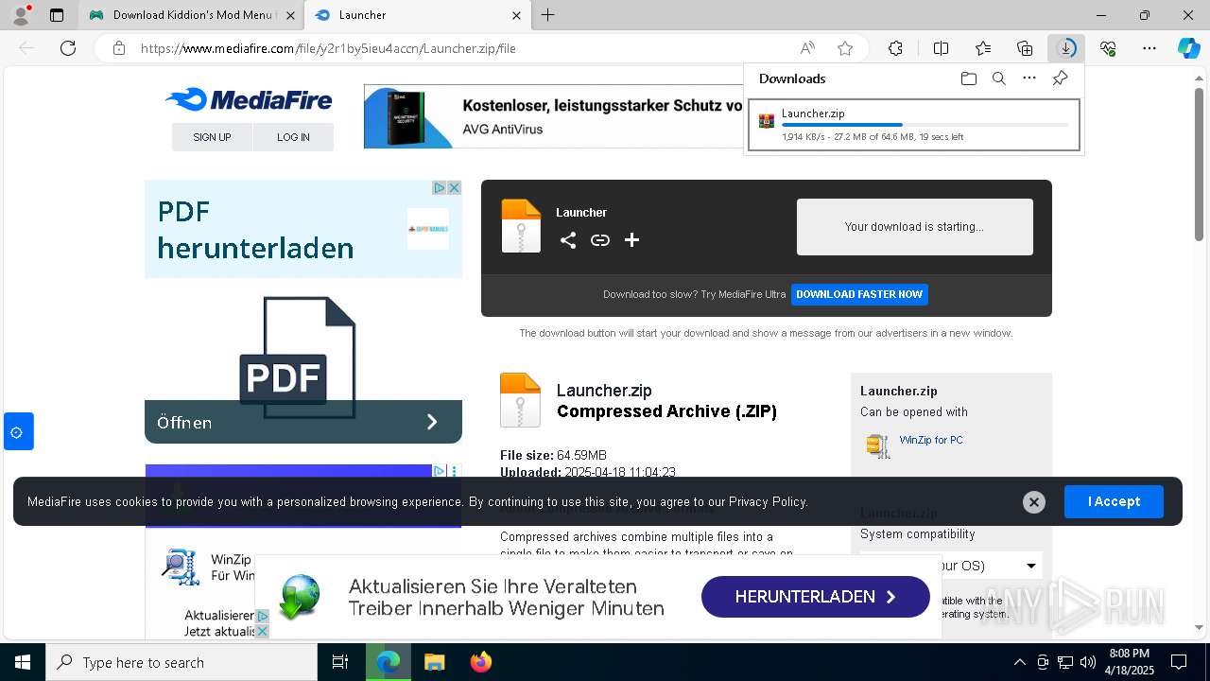This screenshot has height=681, width=1210.
Task: Click the taskbar search box
Action: pos(181,662)
